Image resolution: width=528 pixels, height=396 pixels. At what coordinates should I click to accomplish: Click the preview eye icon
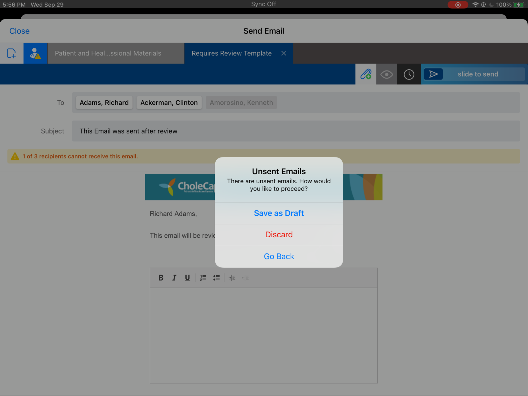point(386,74)
